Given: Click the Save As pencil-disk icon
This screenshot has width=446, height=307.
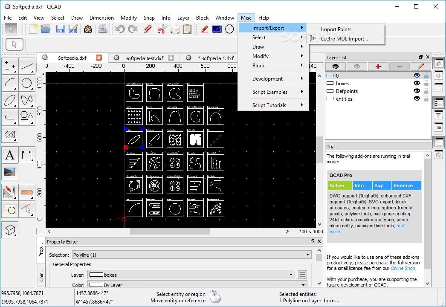Looking at the screenshot, I should (73, 29).
